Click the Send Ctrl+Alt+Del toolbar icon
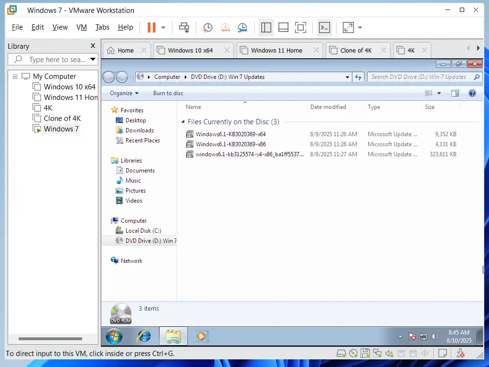This screenshot has height=367, width=489. point(184,27)
